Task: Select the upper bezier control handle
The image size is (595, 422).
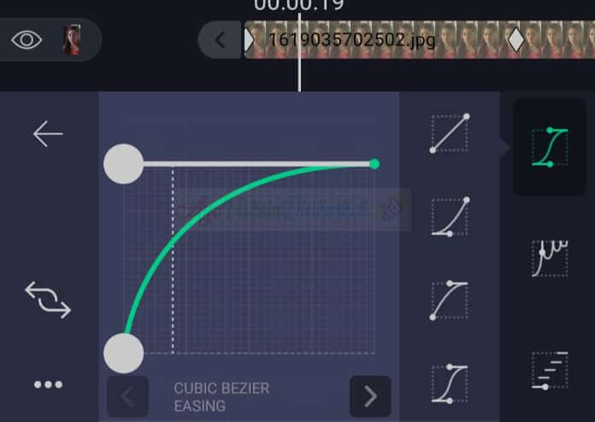Action: coord(124,164)
